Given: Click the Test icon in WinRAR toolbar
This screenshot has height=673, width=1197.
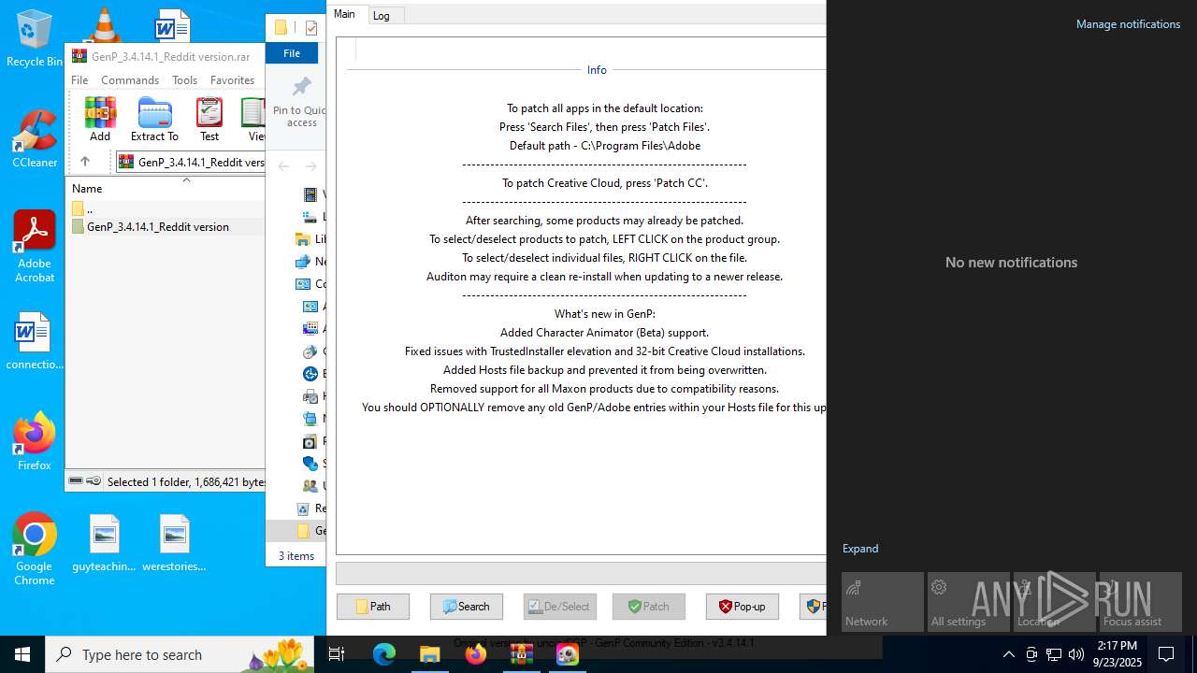Looking at the screenshot, I should coord(209,119).
